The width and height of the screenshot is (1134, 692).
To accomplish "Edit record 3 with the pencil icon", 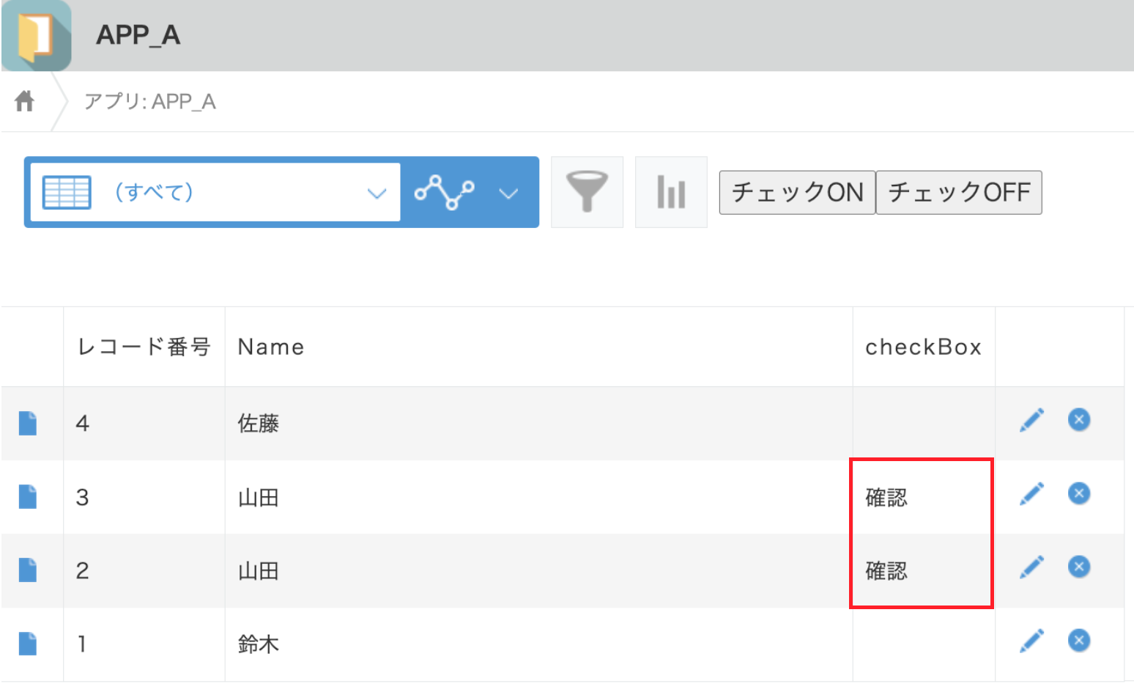I will tap(1031, 493).
